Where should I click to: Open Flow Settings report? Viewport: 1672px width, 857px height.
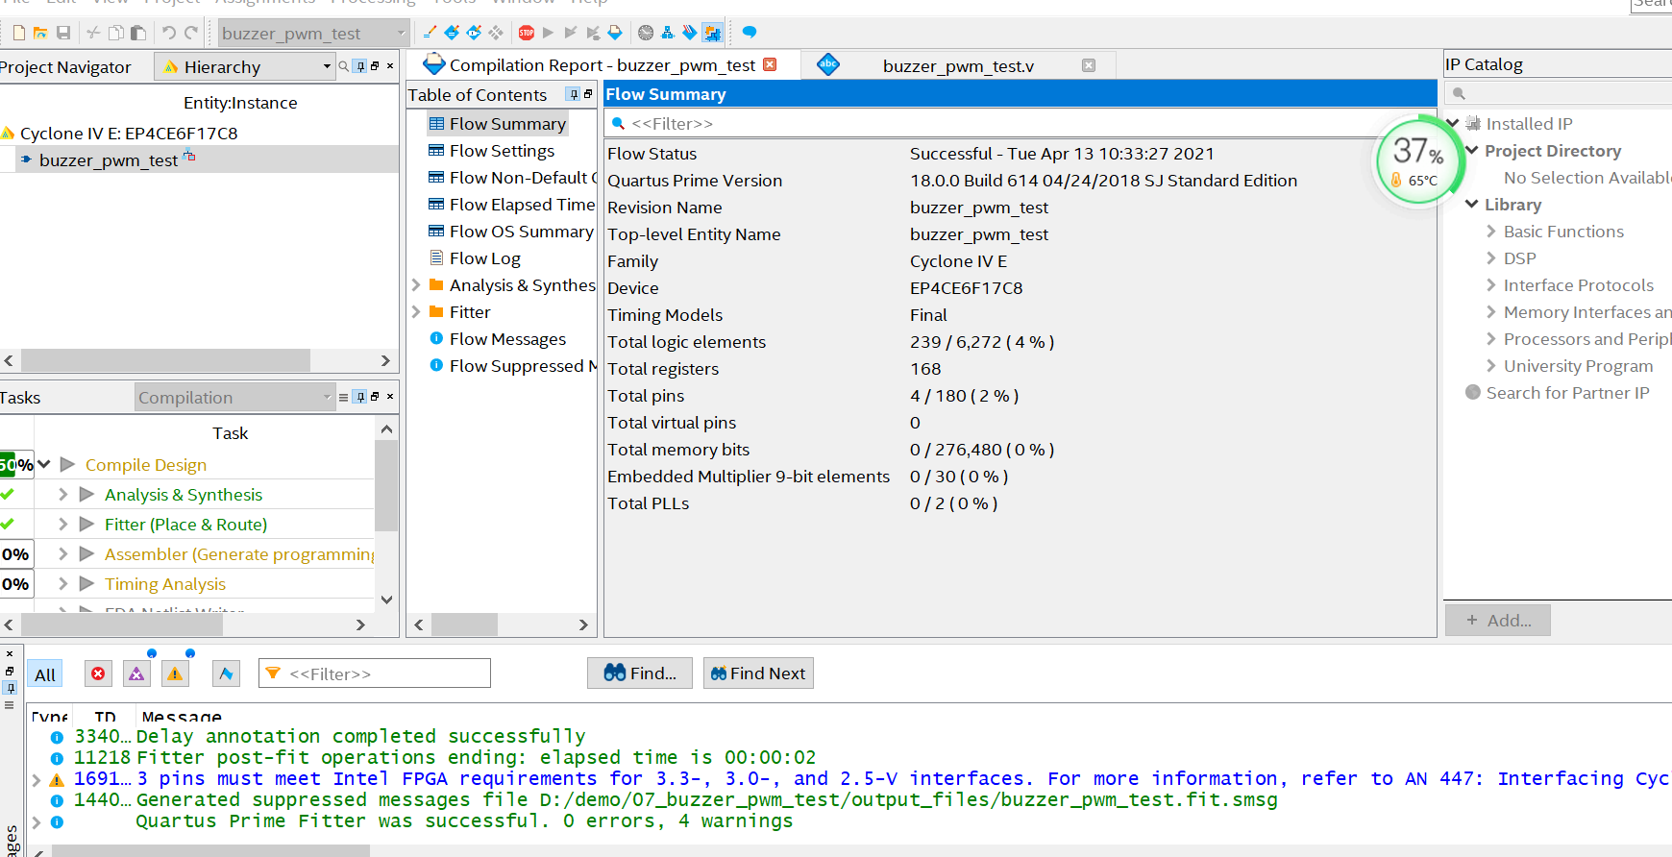[502, 151]
